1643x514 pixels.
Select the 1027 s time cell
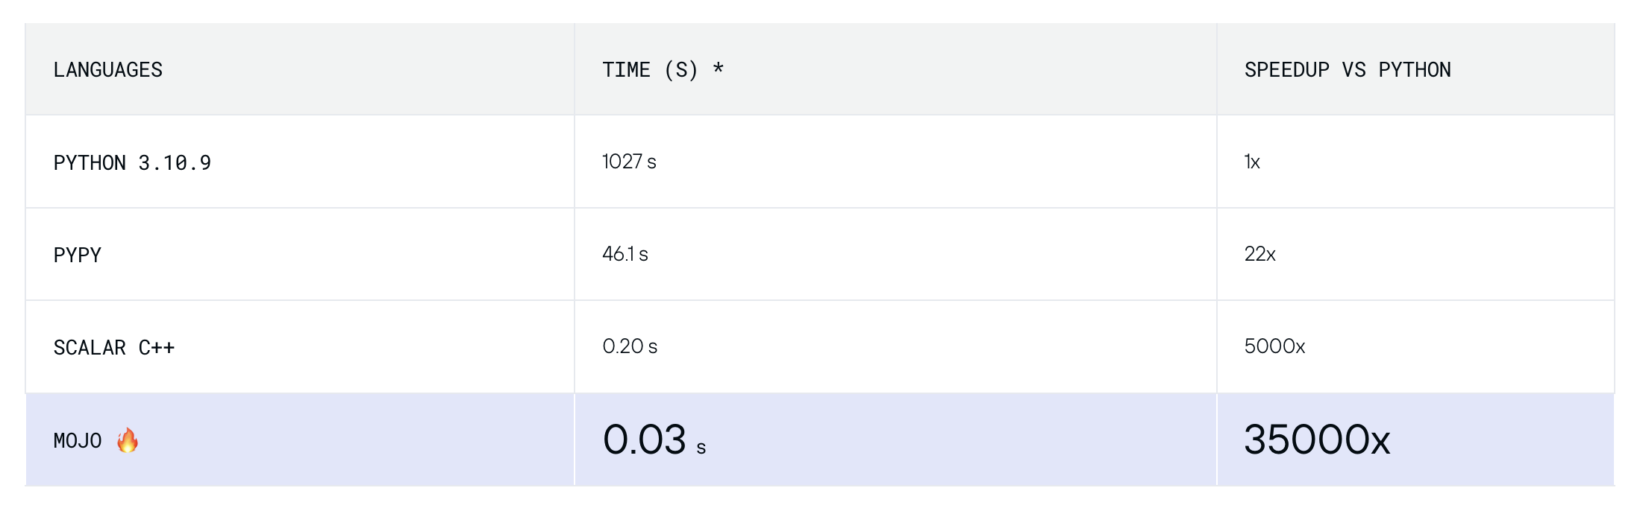pos(629,162)
